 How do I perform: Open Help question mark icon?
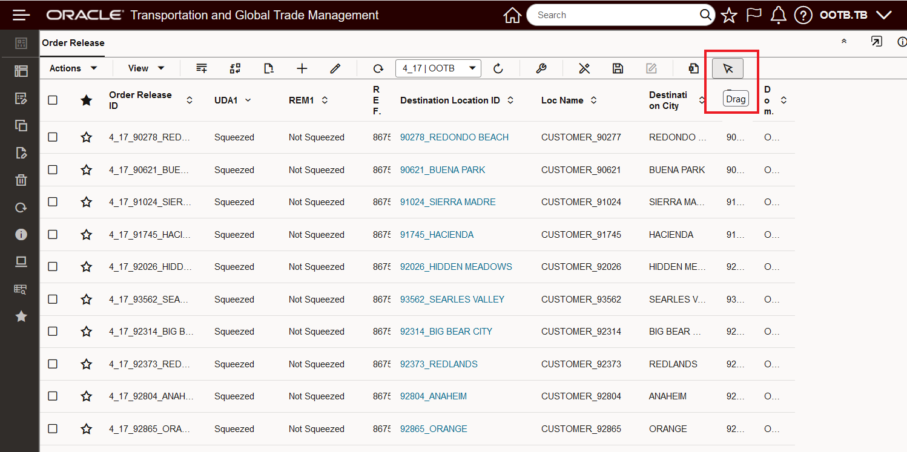pos(803,15)
